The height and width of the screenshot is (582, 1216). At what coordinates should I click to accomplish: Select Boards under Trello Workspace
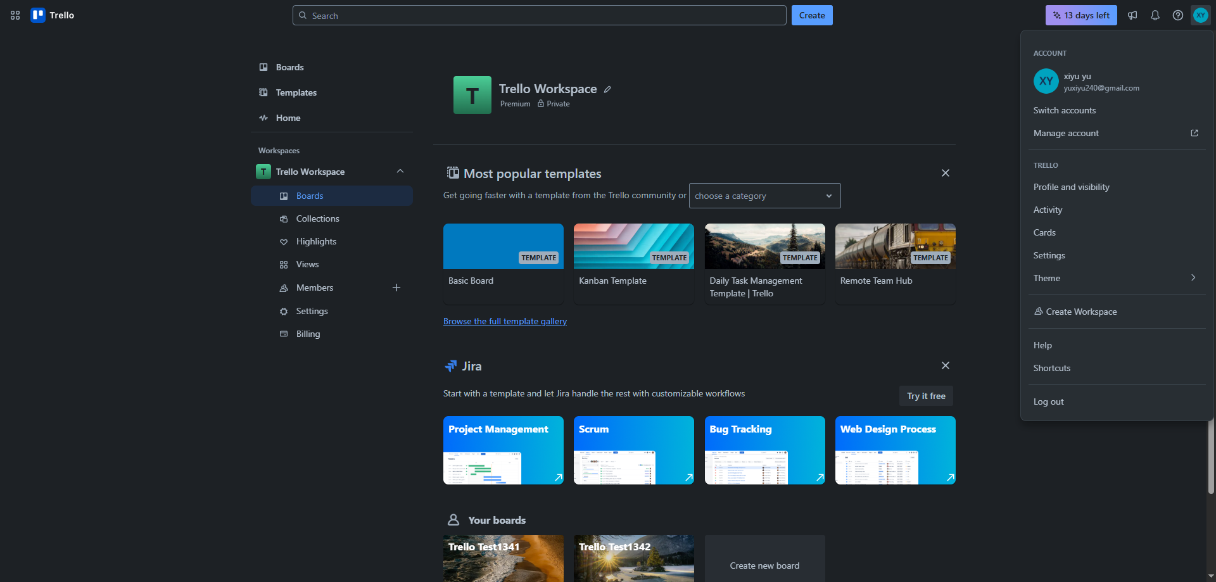tap(332, 196)
